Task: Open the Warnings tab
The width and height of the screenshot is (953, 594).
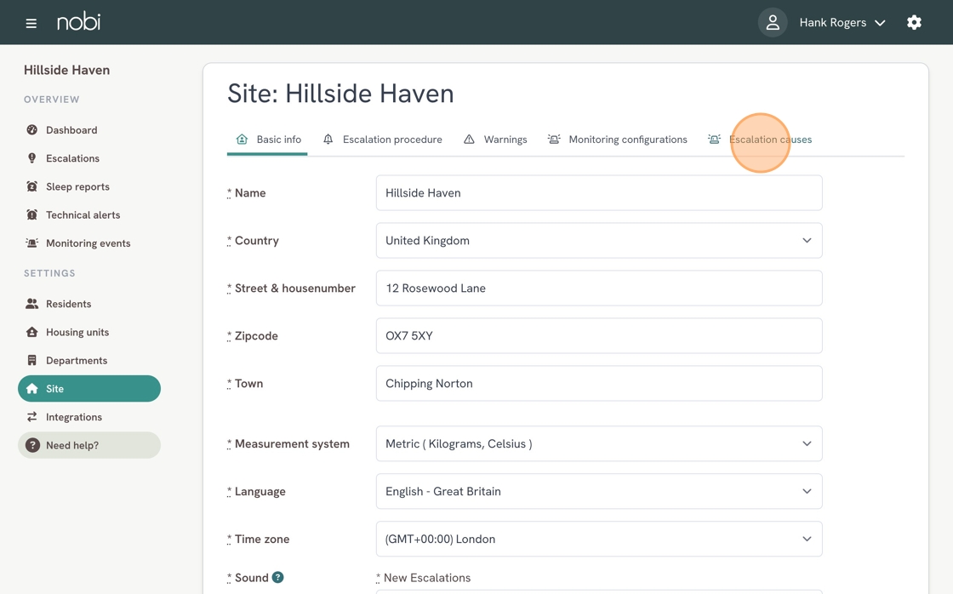Action: click(495, 140)
